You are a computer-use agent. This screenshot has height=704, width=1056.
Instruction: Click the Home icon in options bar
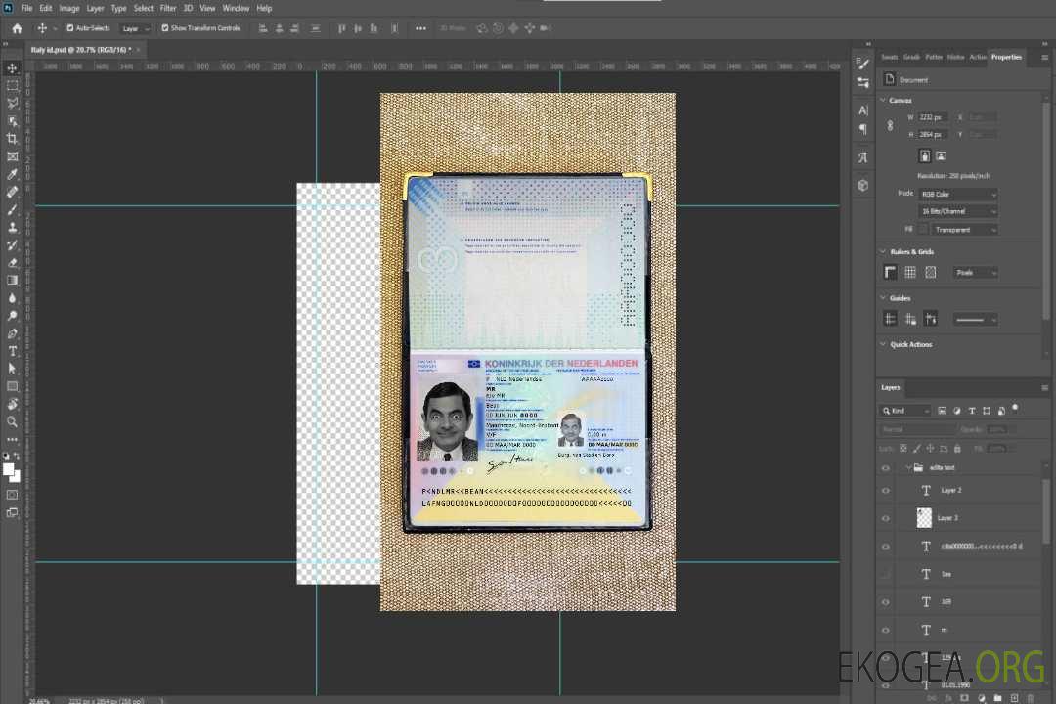(17, 28)
